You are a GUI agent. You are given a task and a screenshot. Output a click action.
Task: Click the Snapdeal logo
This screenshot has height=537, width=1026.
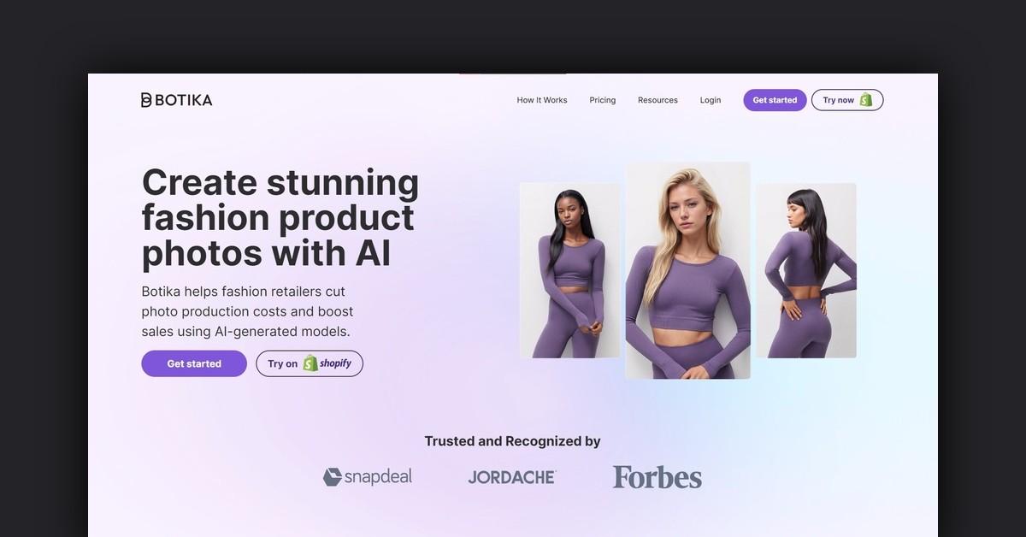(x=368, y=477)
